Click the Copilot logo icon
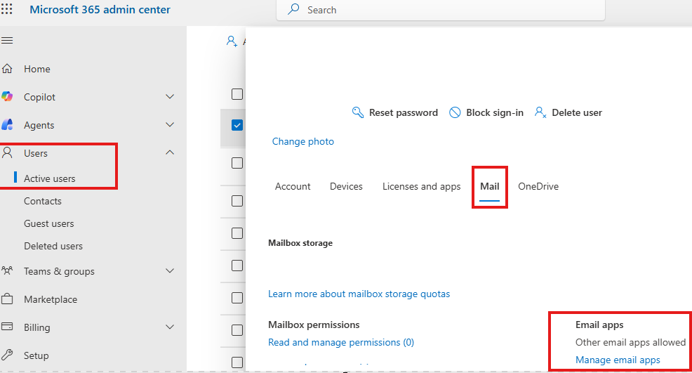Viewport: 692px width, 373px height. [7, 96]
